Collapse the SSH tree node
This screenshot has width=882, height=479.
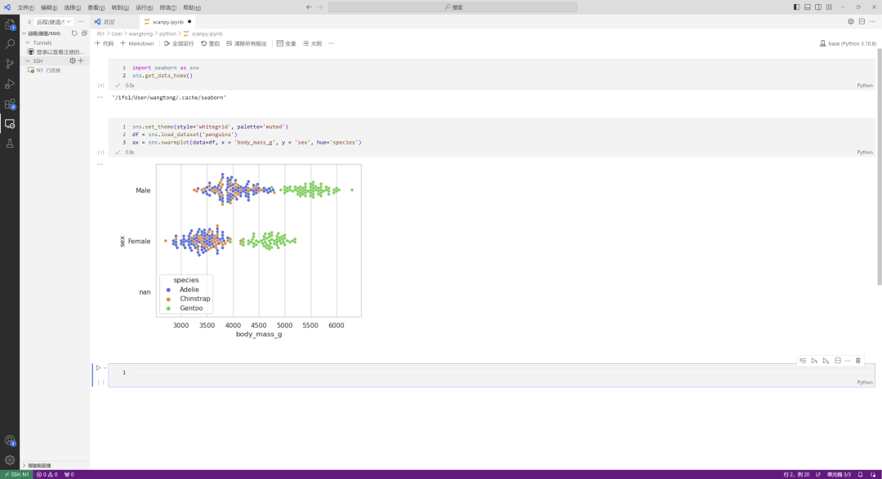(28, 60)
